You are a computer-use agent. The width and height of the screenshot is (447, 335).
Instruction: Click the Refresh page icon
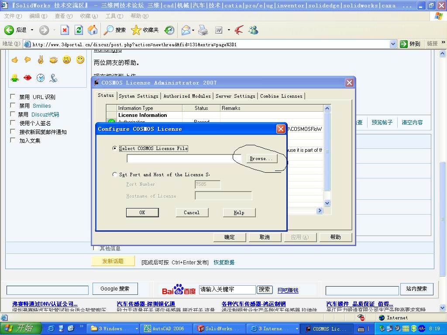click(79, 30)
